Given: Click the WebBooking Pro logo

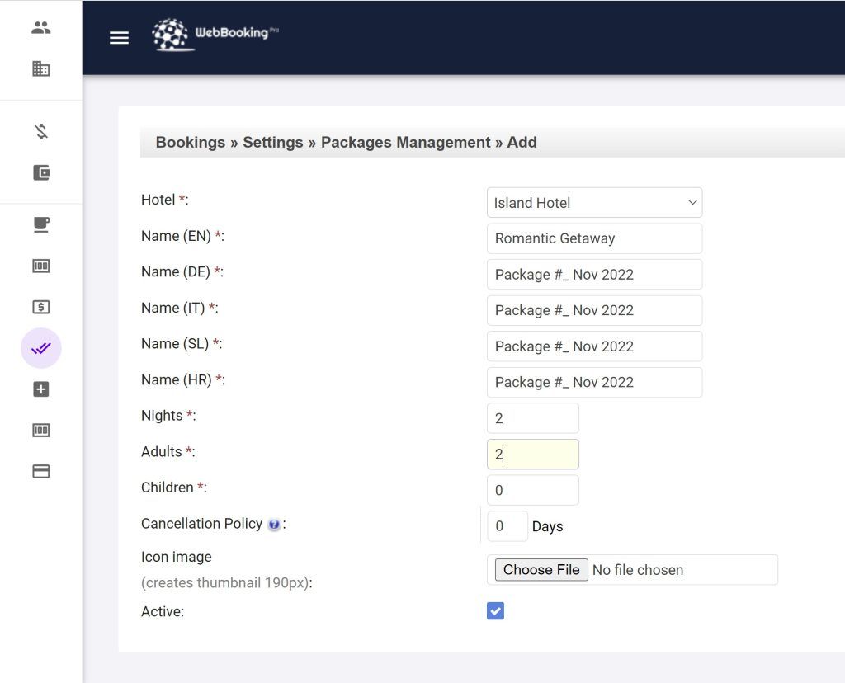Looking at the screenshot, I should click(x=215, y=35).
